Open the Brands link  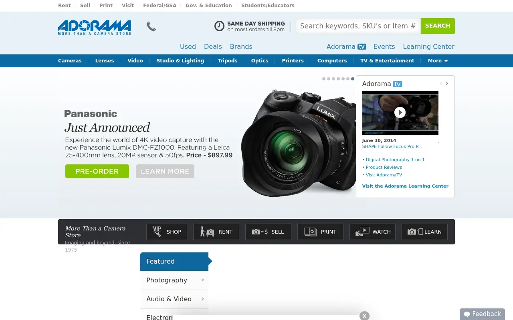click(x=241, y=46)
